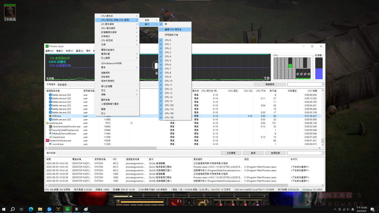Open File Explorer from the taskbar
Viewport: 379px width, 213px height.
pos(40,209)
